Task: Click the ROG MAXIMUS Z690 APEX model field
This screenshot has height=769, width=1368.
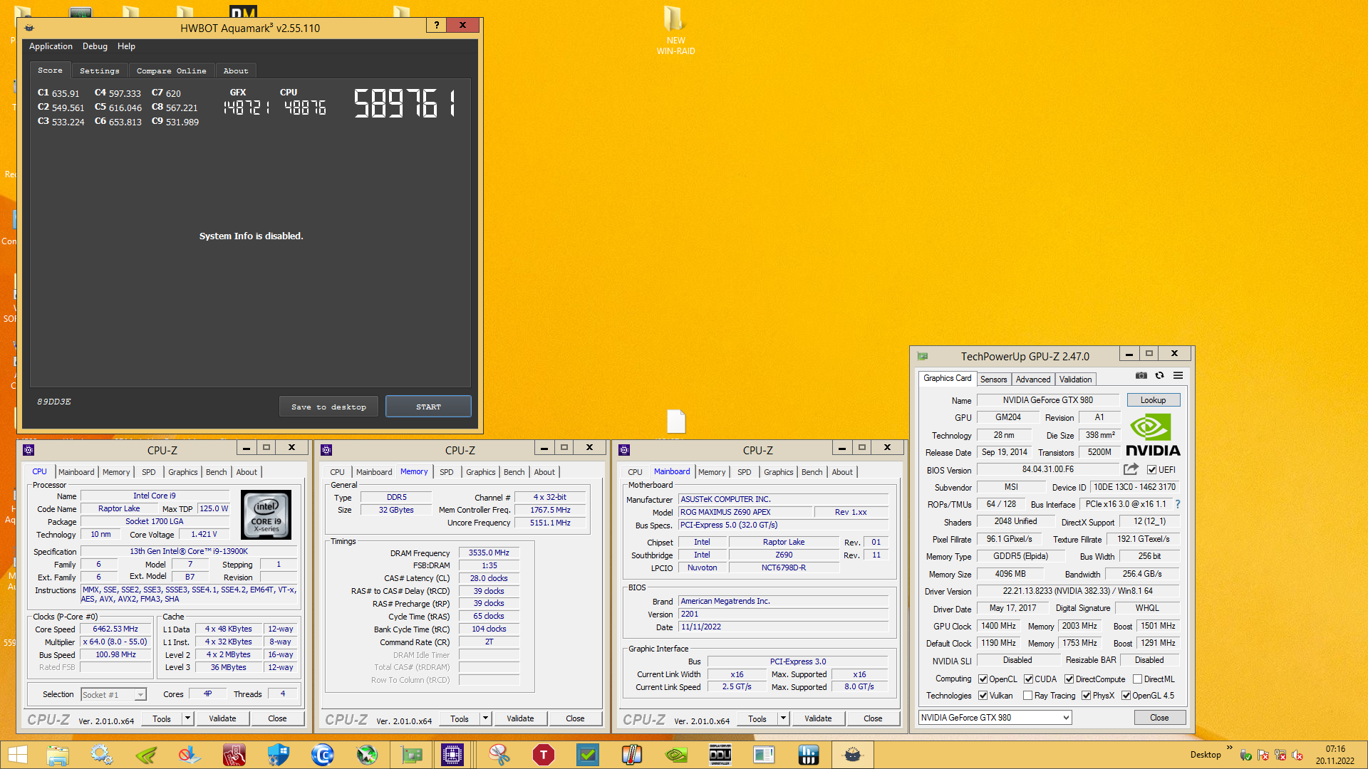Action: 745,512
